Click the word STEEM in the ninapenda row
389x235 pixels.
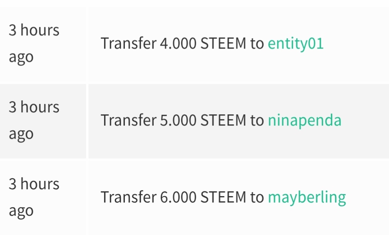pyautogui.click(x=223, y=120)
